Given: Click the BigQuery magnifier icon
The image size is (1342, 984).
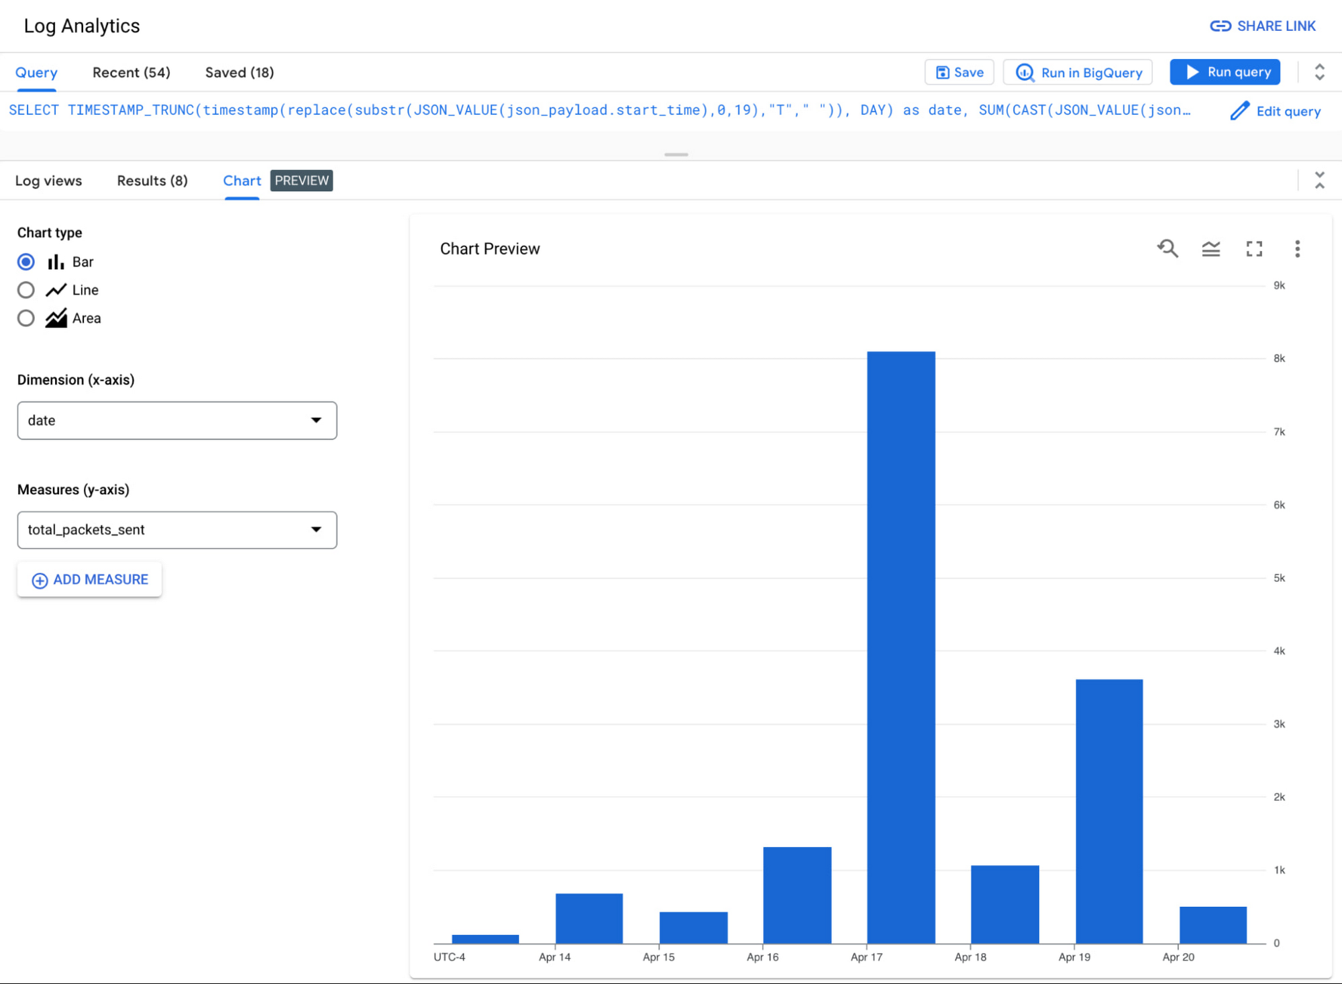Looking at the screenshot, I should point(1025,72).
